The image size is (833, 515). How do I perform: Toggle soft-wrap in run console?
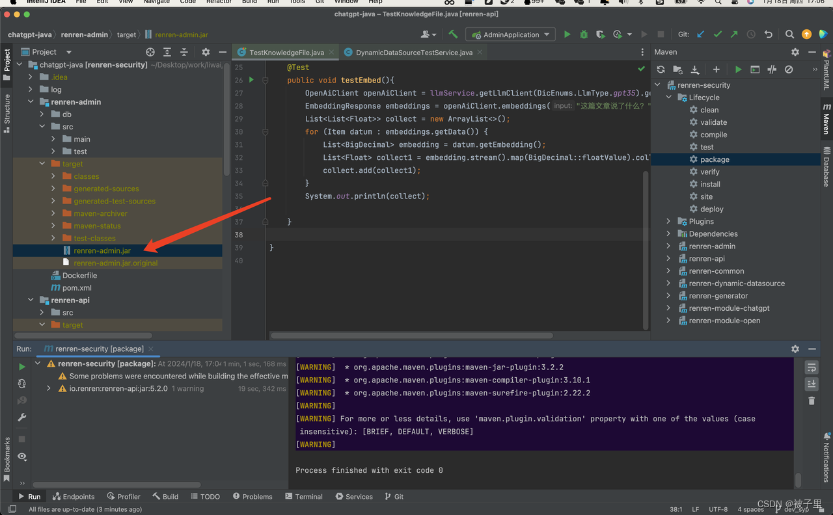pos(812,368)
